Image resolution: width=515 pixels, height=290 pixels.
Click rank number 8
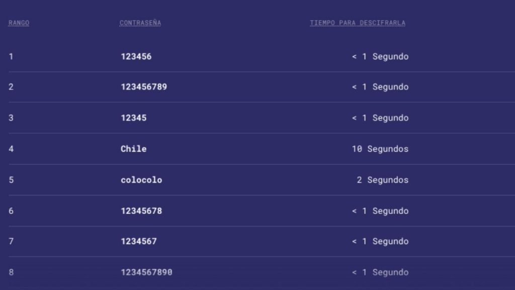click(x=11, y=272)
